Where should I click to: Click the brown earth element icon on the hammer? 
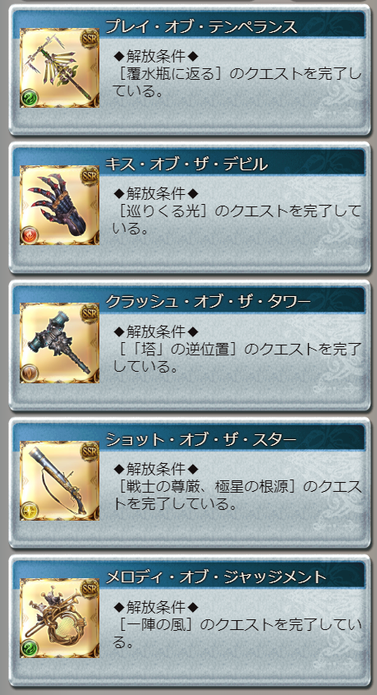coord(30,373)
